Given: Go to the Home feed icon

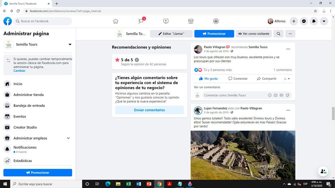Looking at the screenshot, I should (116, 21).
